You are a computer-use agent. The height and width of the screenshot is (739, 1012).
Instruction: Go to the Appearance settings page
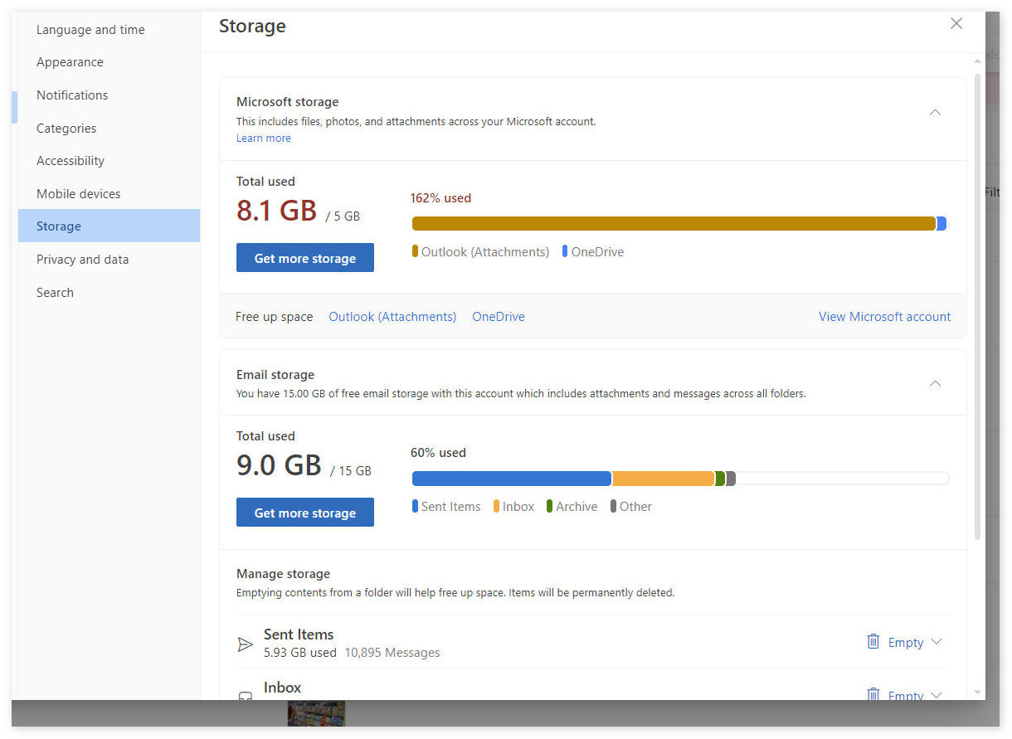(70, 62)
